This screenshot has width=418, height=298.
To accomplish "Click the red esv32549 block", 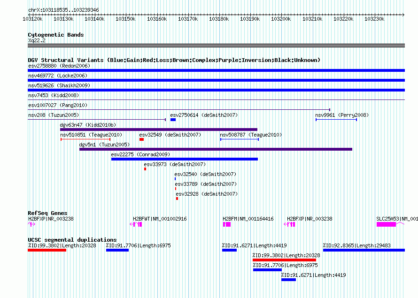I will click(141, 139).
